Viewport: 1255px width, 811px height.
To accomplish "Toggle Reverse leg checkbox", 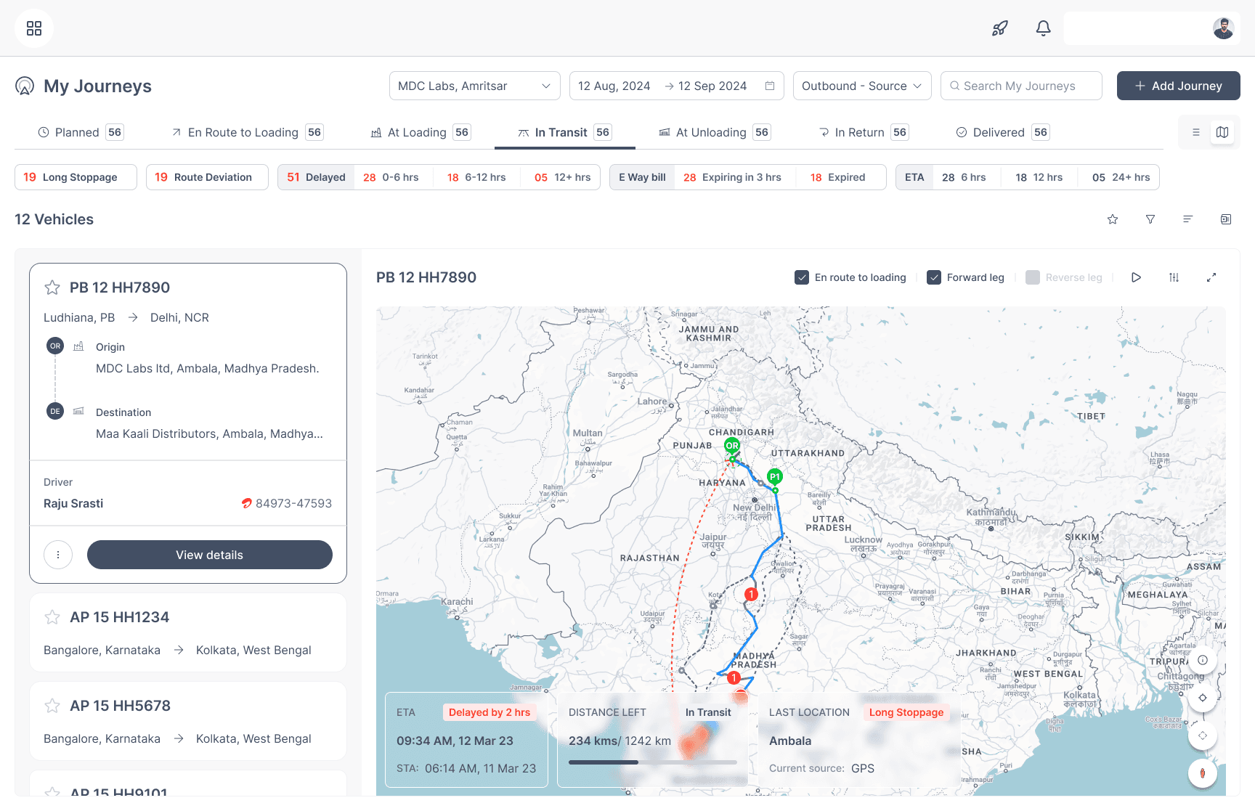I will [1033, 277].
